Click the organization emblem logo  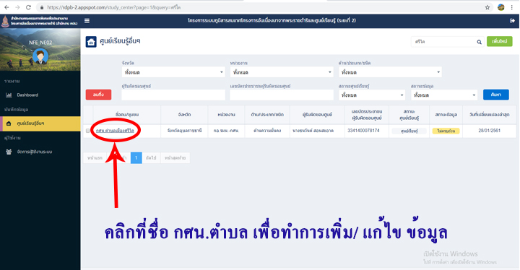[5, 21]
